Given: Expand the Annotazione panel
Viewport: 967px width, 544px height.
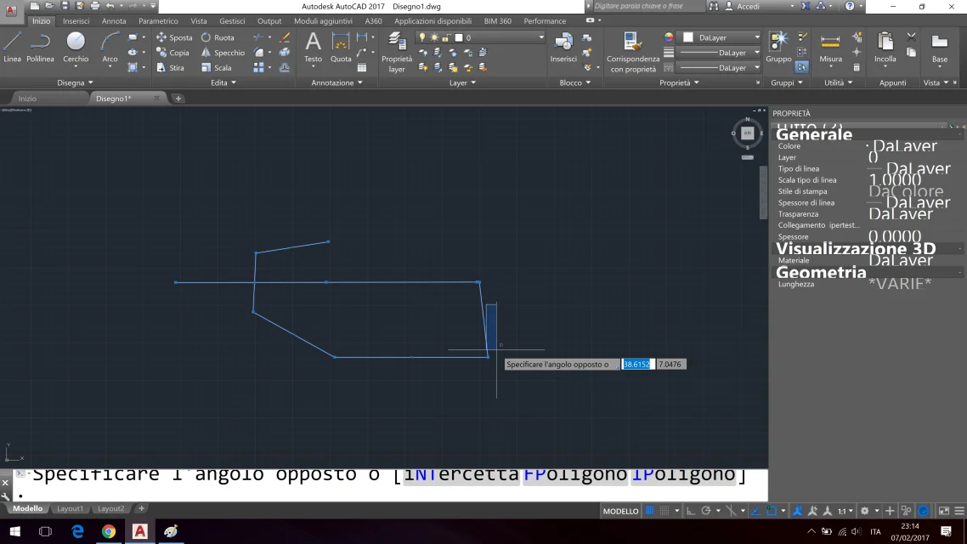Looking at the screenshot, I should (x=336, y=82).
